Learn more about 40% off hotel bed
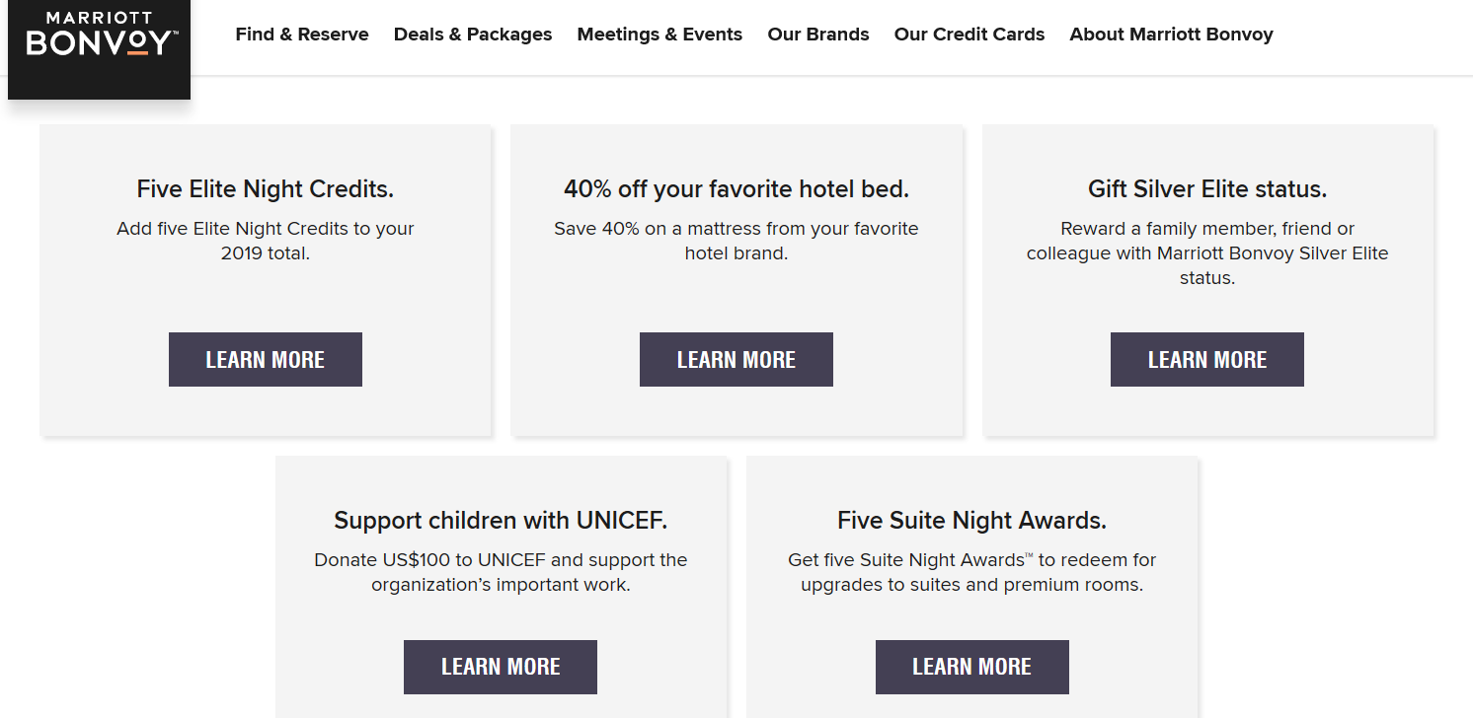Viewport: 1473px width, 718px height. click(736, 360)
